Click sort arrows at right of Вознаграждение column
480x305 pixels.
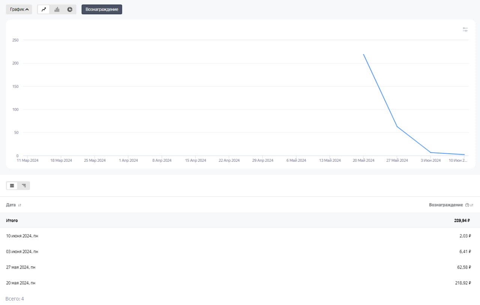tap(472, 205)
